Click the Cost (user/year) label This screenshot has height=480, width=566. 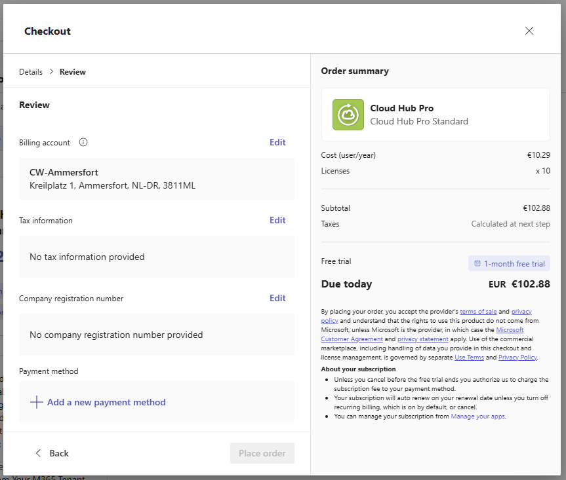(x=348, y=155)
